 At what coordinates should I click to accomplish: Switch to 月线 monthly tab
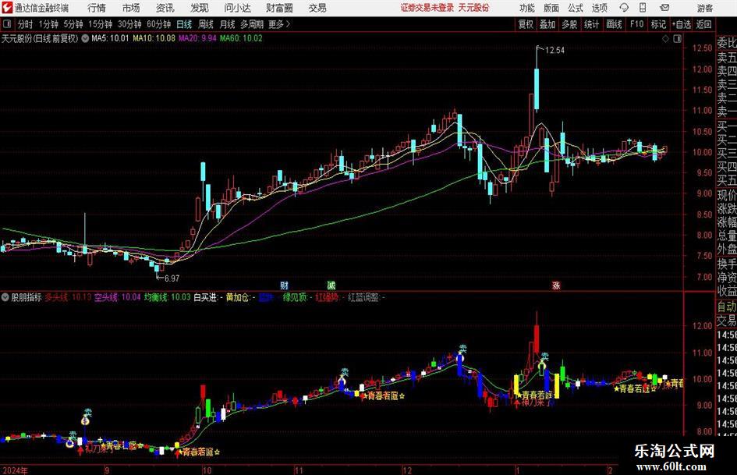click(x=227, y=24)
